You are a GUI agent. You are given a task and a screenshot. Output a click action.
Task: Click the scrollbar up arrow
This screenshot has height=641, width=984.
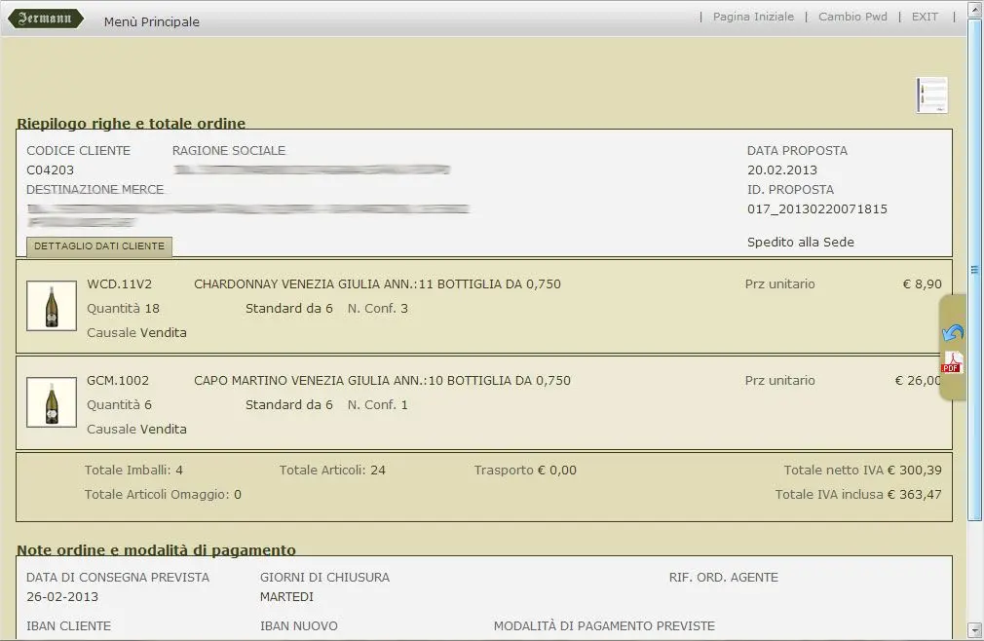tap(974, 8)
